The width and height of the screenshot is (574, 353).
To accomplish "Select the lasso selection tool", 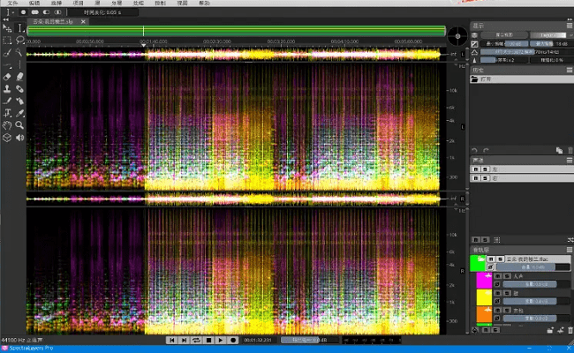I will [19, 41].
